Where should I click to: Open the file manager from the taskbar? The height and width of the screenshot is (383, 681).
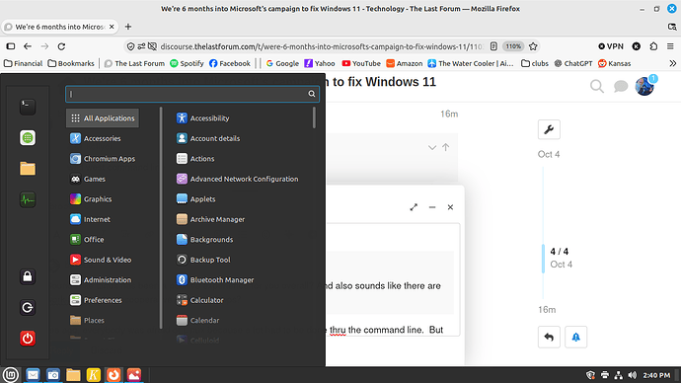point(73,374)
